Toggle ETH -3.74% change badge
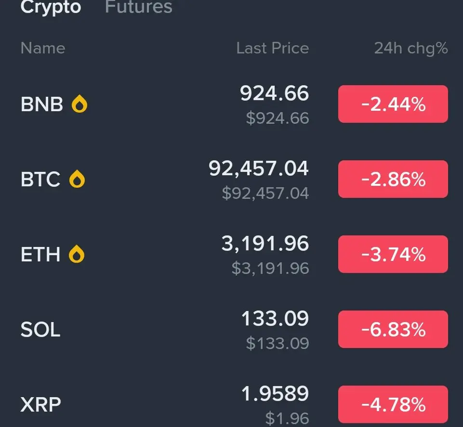This screenshot has width=463, height=427. pos(393,254)
